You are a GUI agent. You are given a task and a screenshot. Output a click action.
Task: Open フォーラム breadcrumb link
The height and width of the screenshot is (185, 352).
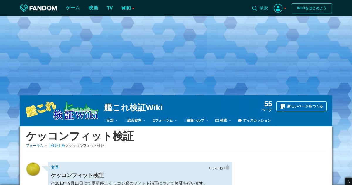pos(35,146)
